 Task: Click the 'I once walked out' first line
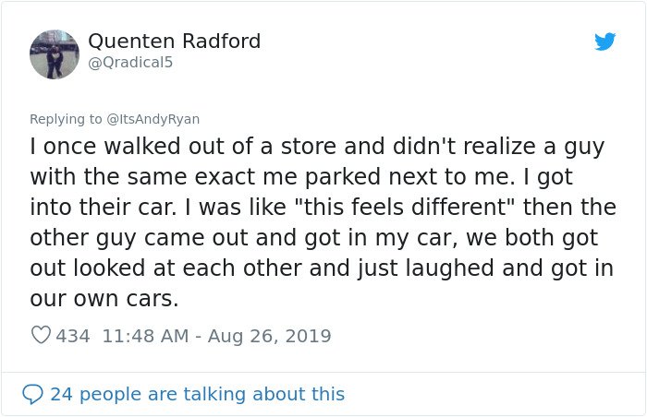tap(317, 147)
